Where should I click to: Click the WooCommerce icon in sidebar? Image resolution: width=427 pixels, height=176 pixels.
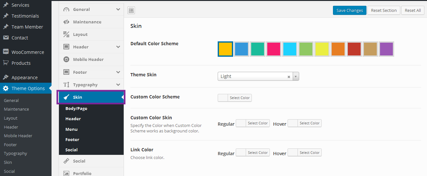(6, 52)
